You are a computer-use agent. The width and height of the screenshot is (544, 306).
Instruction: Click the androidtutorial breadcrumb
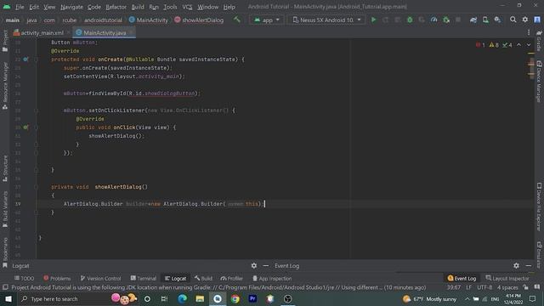click(x=103, y=20)
